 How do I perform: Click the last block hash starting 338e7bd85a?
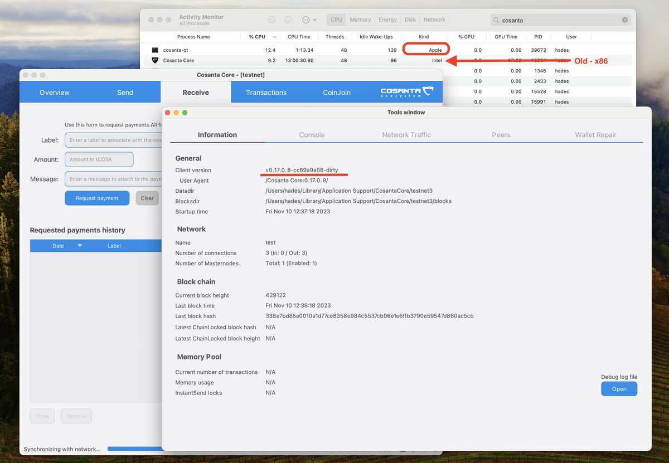[370, 316]
